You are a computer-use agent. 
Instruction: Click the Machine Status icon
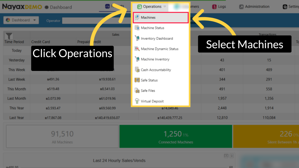(137, 28)
